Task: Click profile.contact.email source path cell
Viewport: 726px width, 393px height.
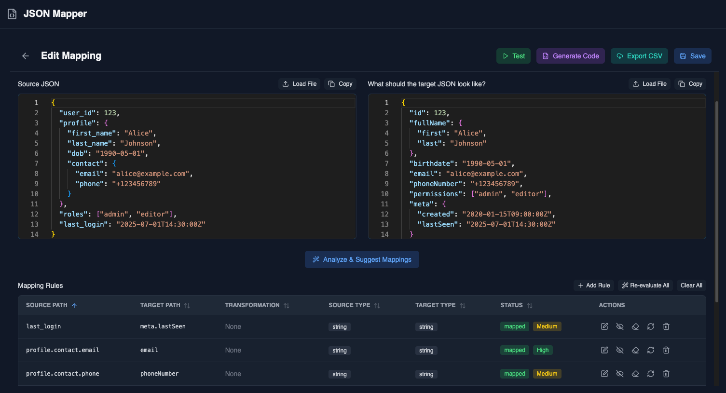Action: click(x=63, y=350)
